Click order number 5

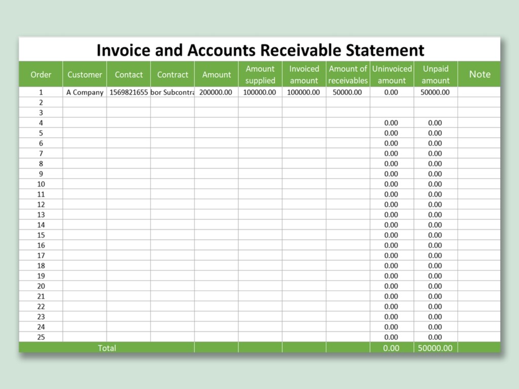41,133
